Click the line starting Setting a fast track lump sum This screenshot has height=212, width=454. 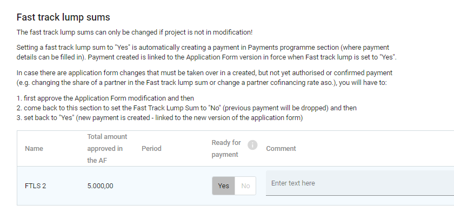[x=203, y=48]
